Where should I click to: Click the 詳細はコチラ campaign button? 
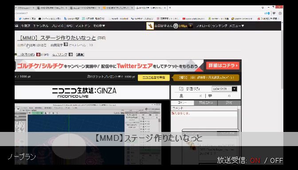(x=223, y=66)
